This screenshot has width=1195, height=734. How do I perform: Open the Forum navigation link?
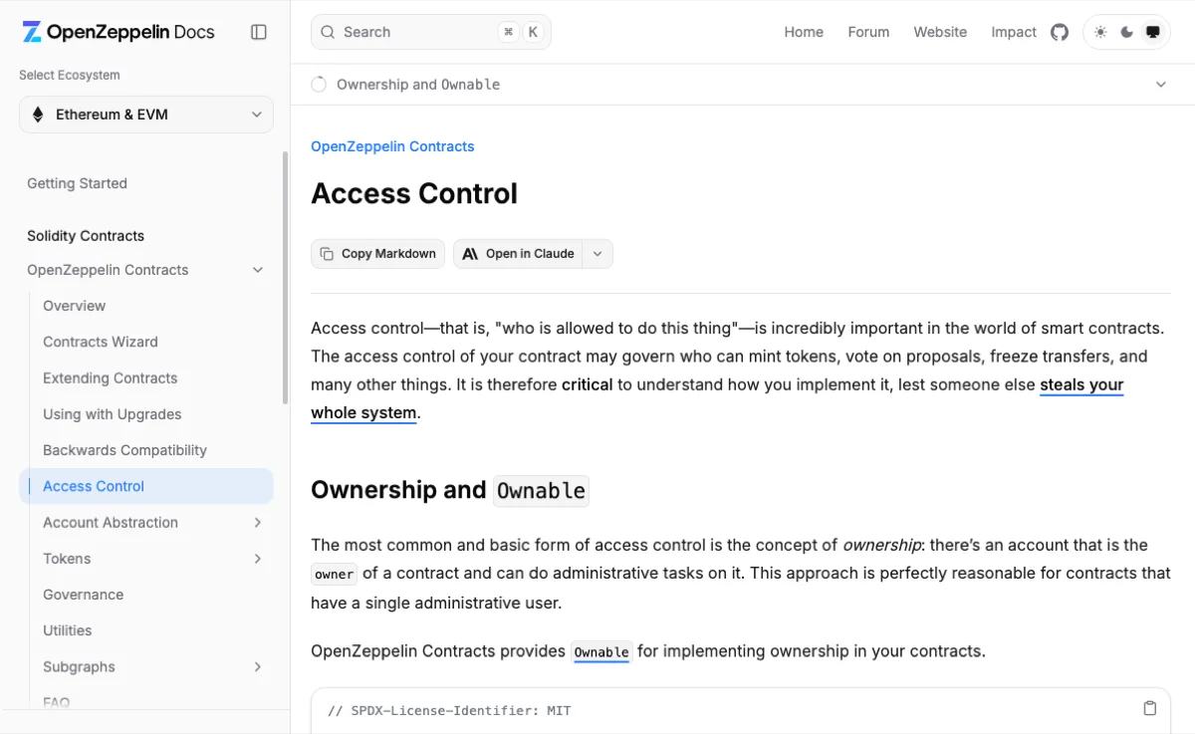point(868,32)
